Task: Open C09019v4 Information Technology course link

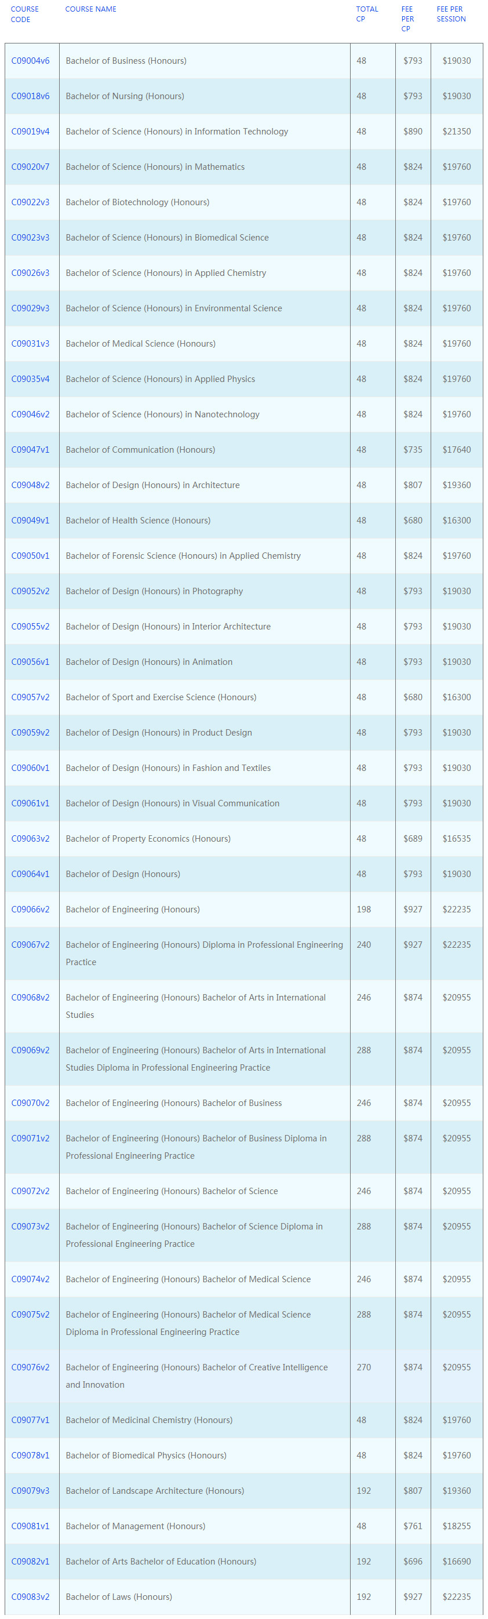Action: point(30,132)
